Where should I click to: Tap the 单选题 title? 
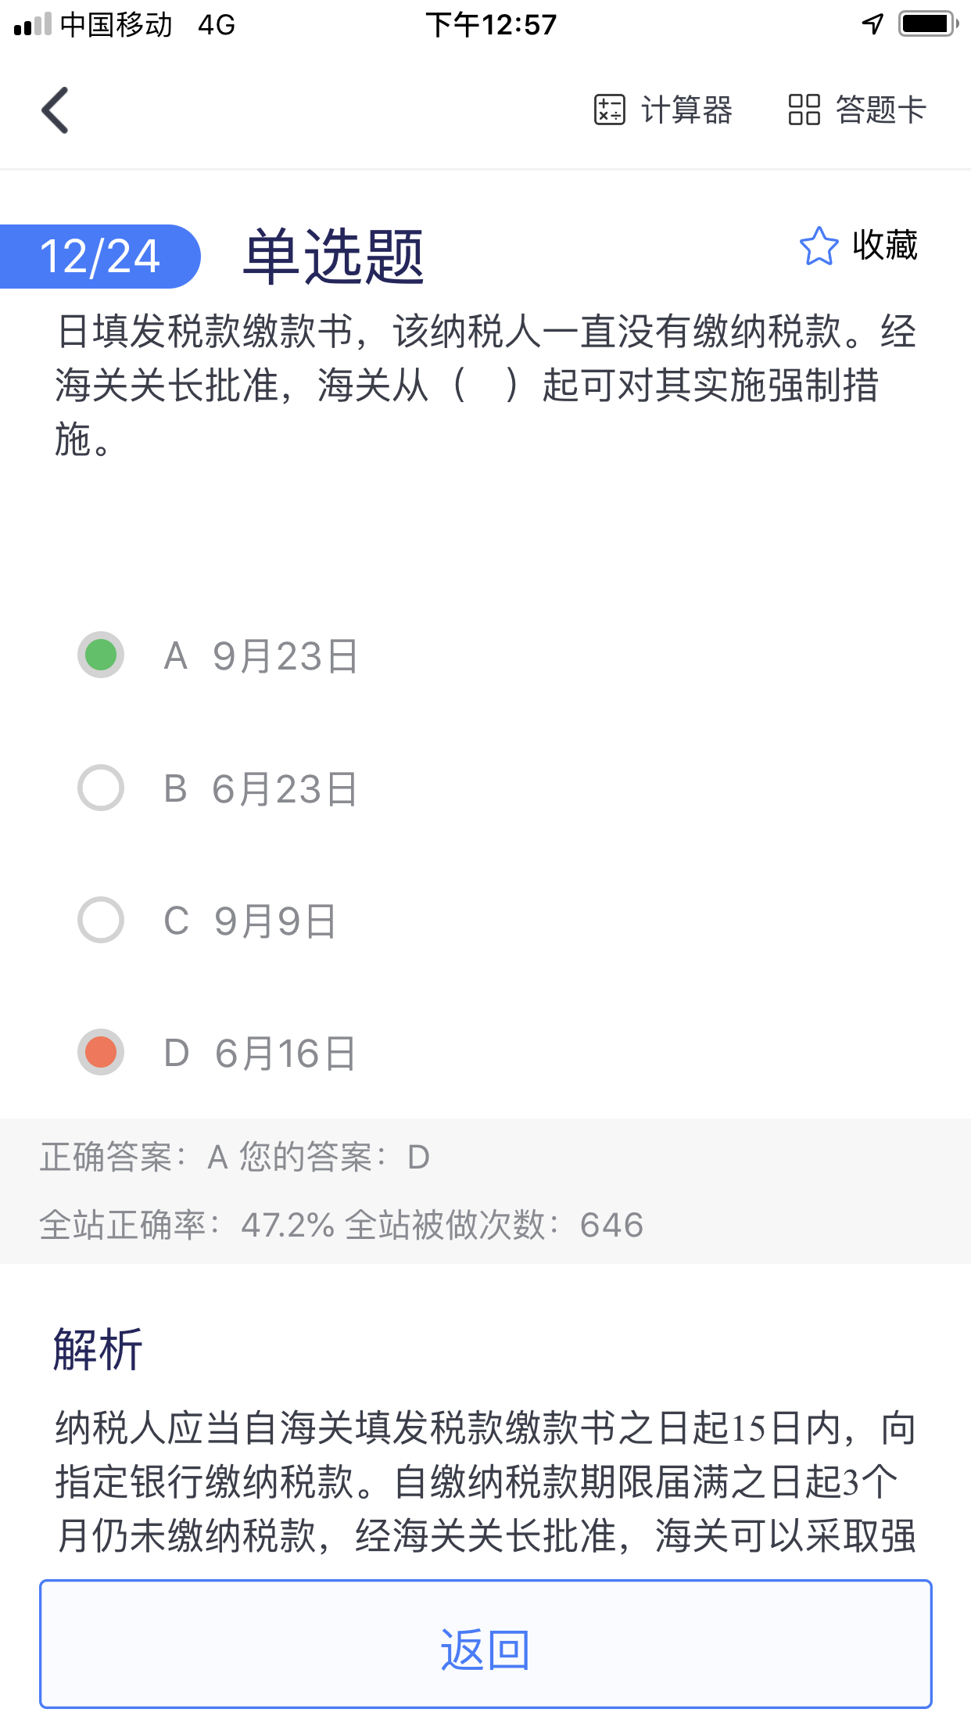(x=334, y=257)
